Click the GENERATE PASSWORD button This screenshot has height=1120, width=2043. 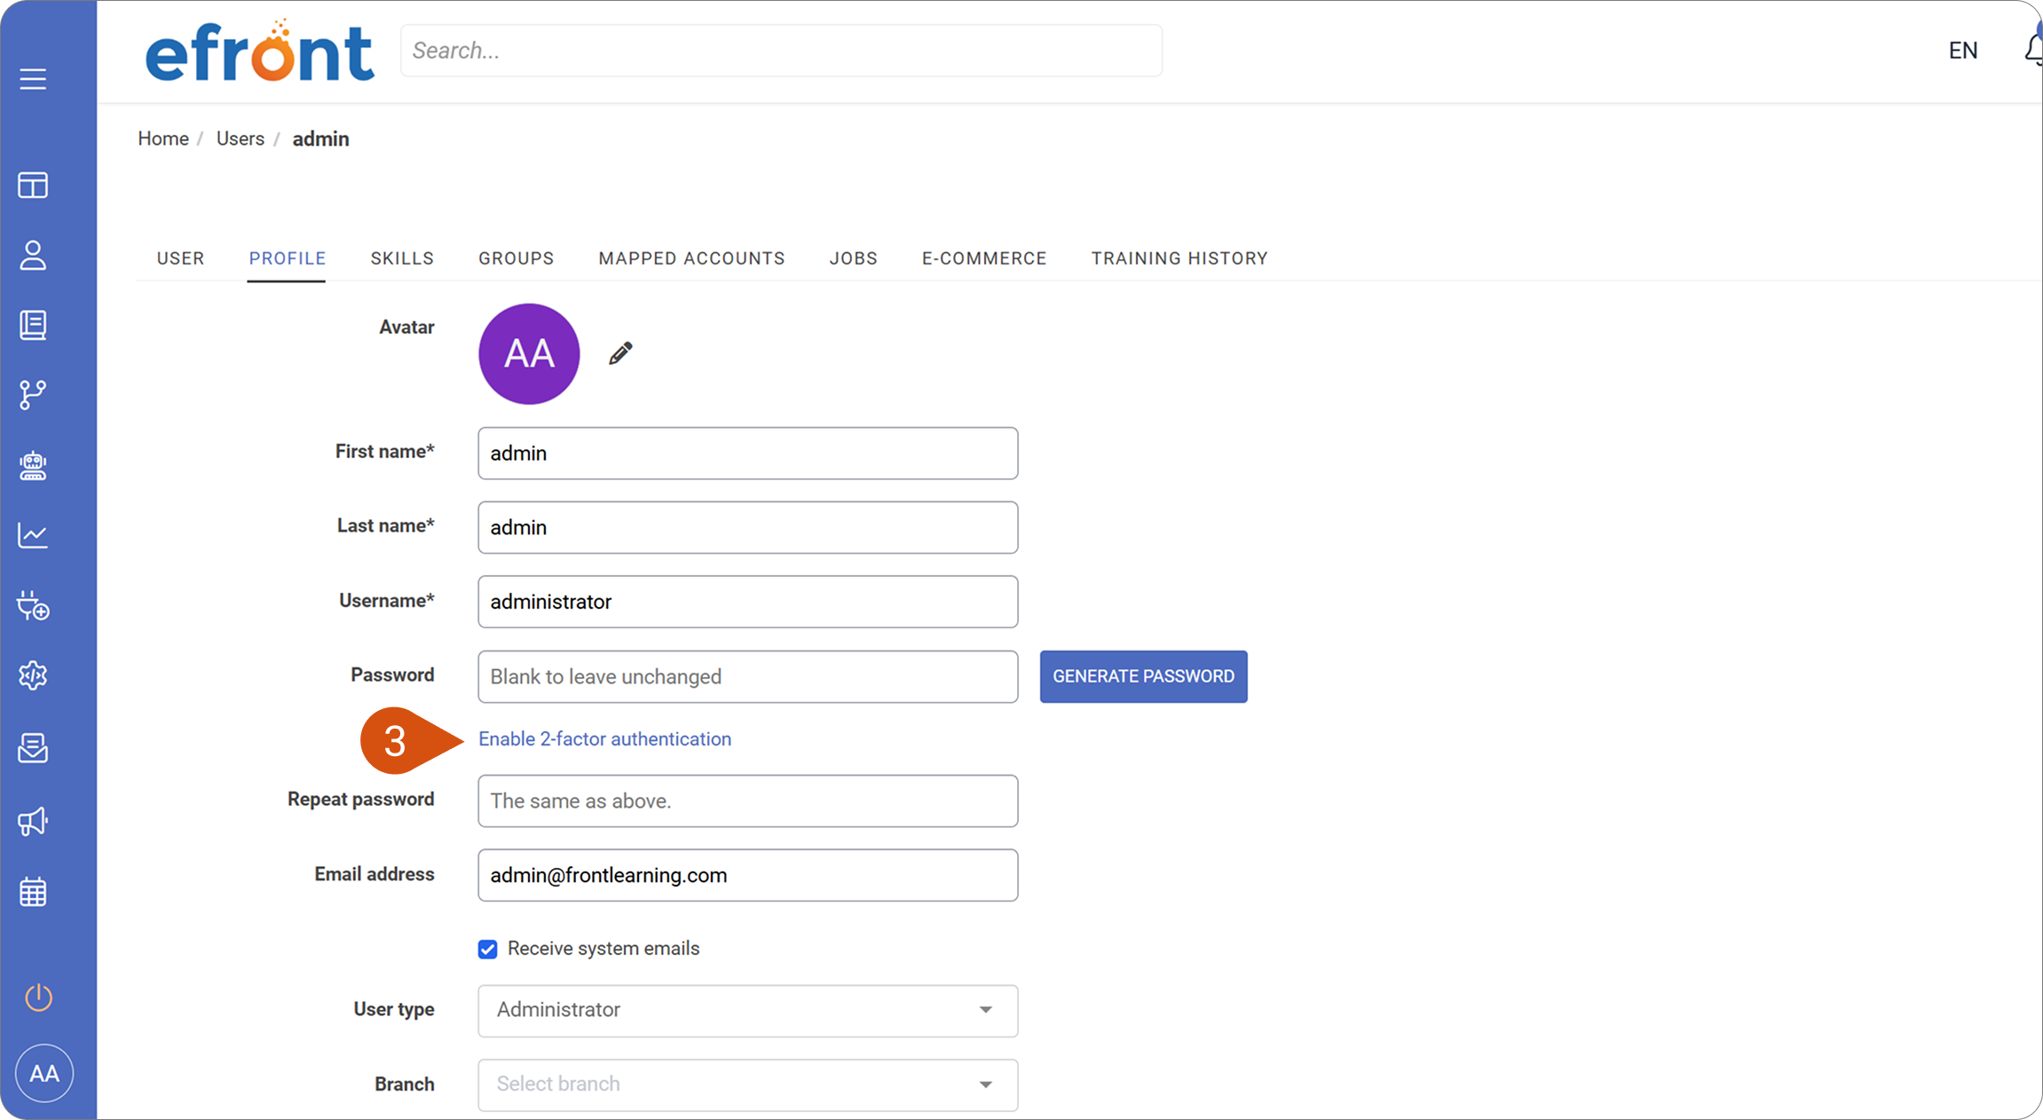tap(1143, 676)
